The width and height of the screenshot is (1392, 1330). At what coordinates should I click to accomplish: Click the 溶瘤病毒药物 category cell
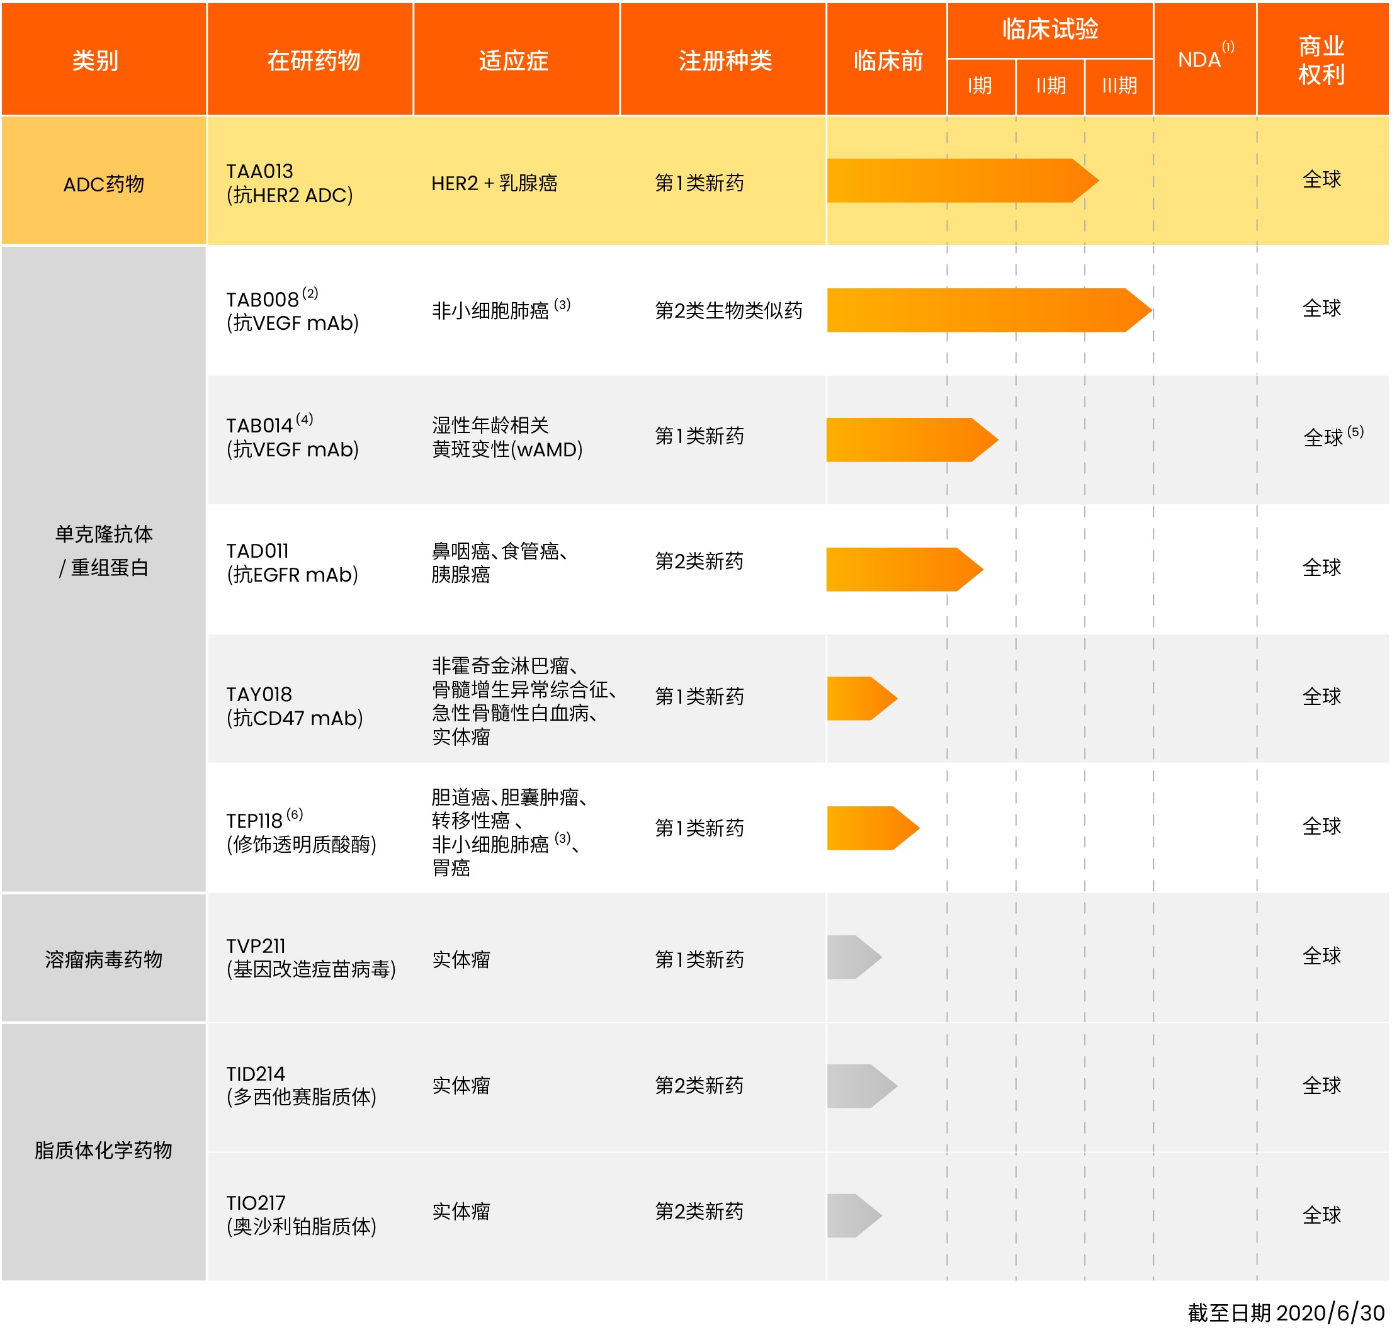(x=103, y=959)
